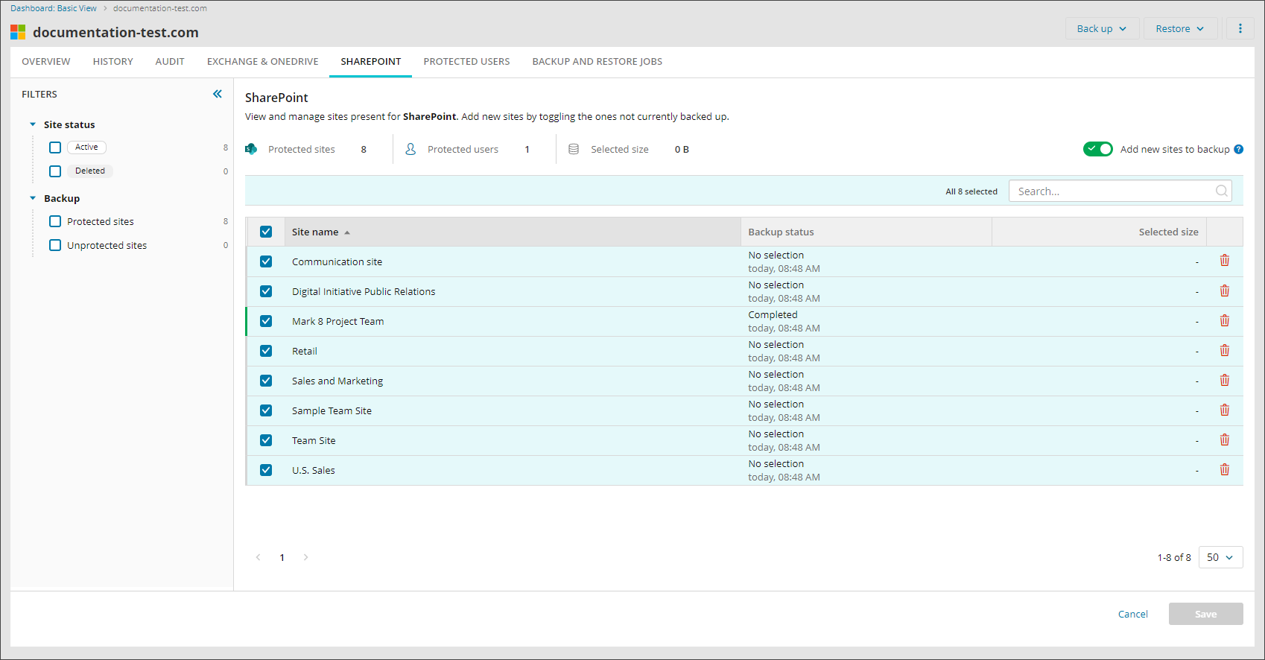
Task: Uncheck the Retail site checkbox
Action: (266, 351)
